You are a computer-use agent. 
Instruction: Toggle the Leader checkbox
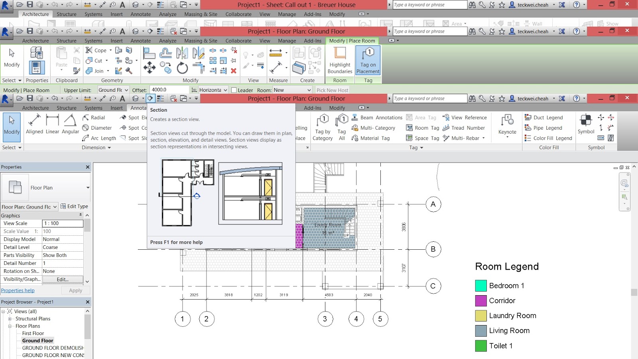point(234,90)
